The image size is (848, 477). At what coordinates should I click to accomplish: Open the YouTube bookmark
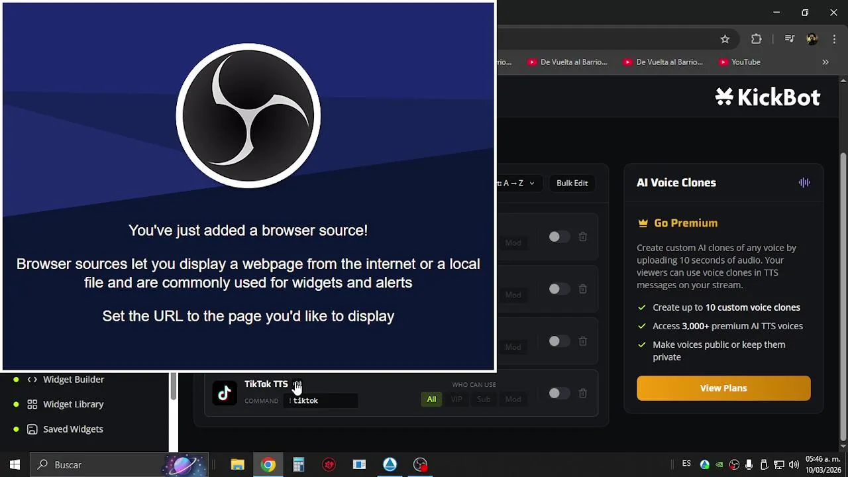coord(739,62)
